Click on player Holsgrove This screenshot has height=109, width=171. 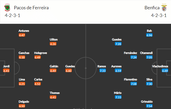[41, 53]
